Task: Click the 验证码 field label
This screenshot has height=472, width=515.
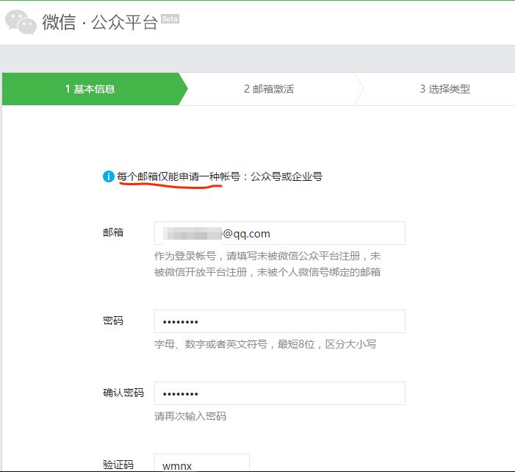Action: 118,465
